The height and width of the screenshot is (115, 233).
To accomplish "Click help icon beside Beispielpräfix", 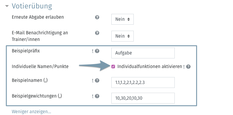I will point(97,51).
